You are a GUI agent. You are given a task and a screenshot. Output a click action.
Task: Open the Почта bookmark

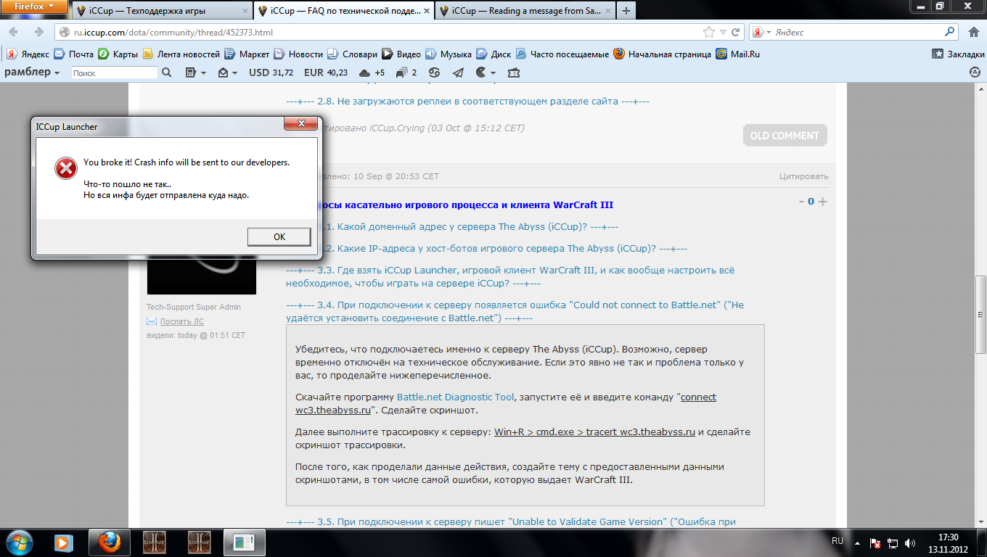[x=73, y=54]
